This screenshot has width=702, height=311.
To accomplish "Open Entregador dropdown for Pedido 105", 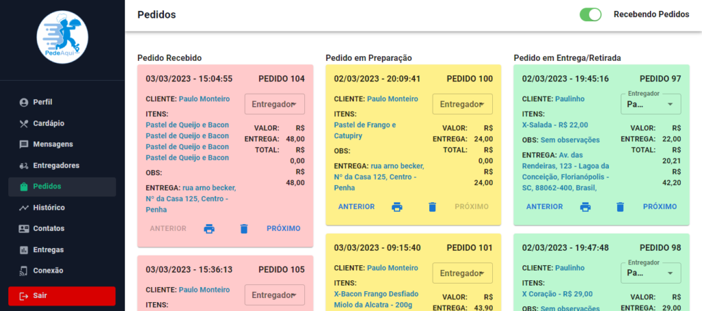I will (274, 295).
